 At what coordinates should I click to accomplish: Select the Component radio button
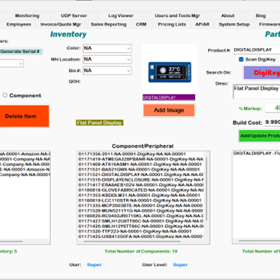point(5,96)
